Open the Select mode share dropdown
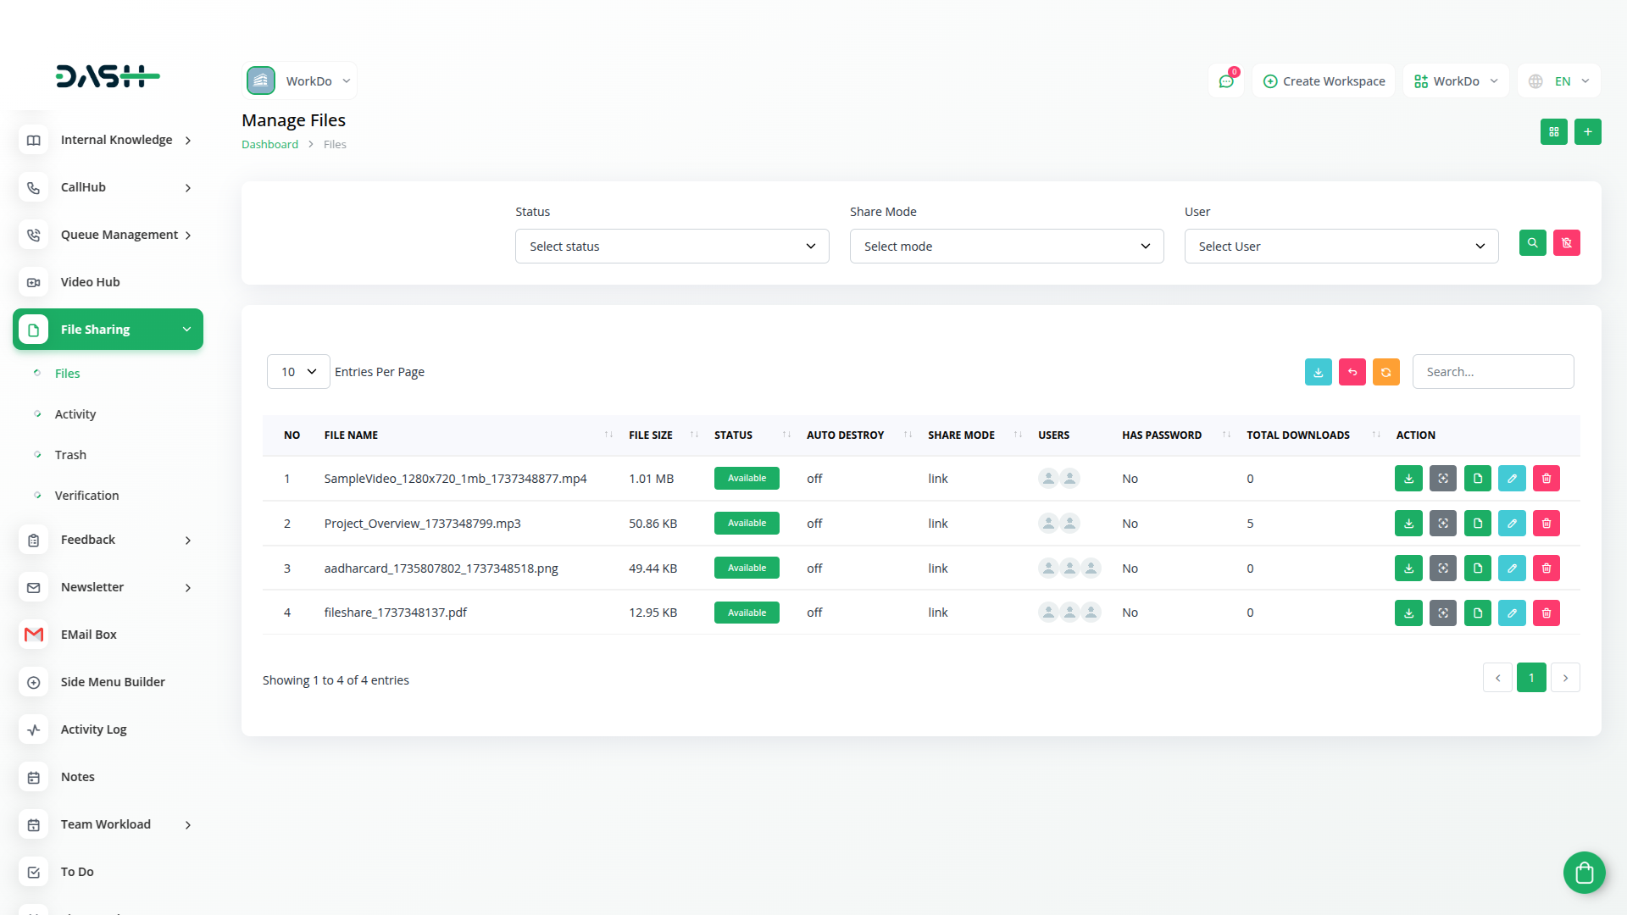This screenshot has height=915, width=1627. pos(1007,247)
